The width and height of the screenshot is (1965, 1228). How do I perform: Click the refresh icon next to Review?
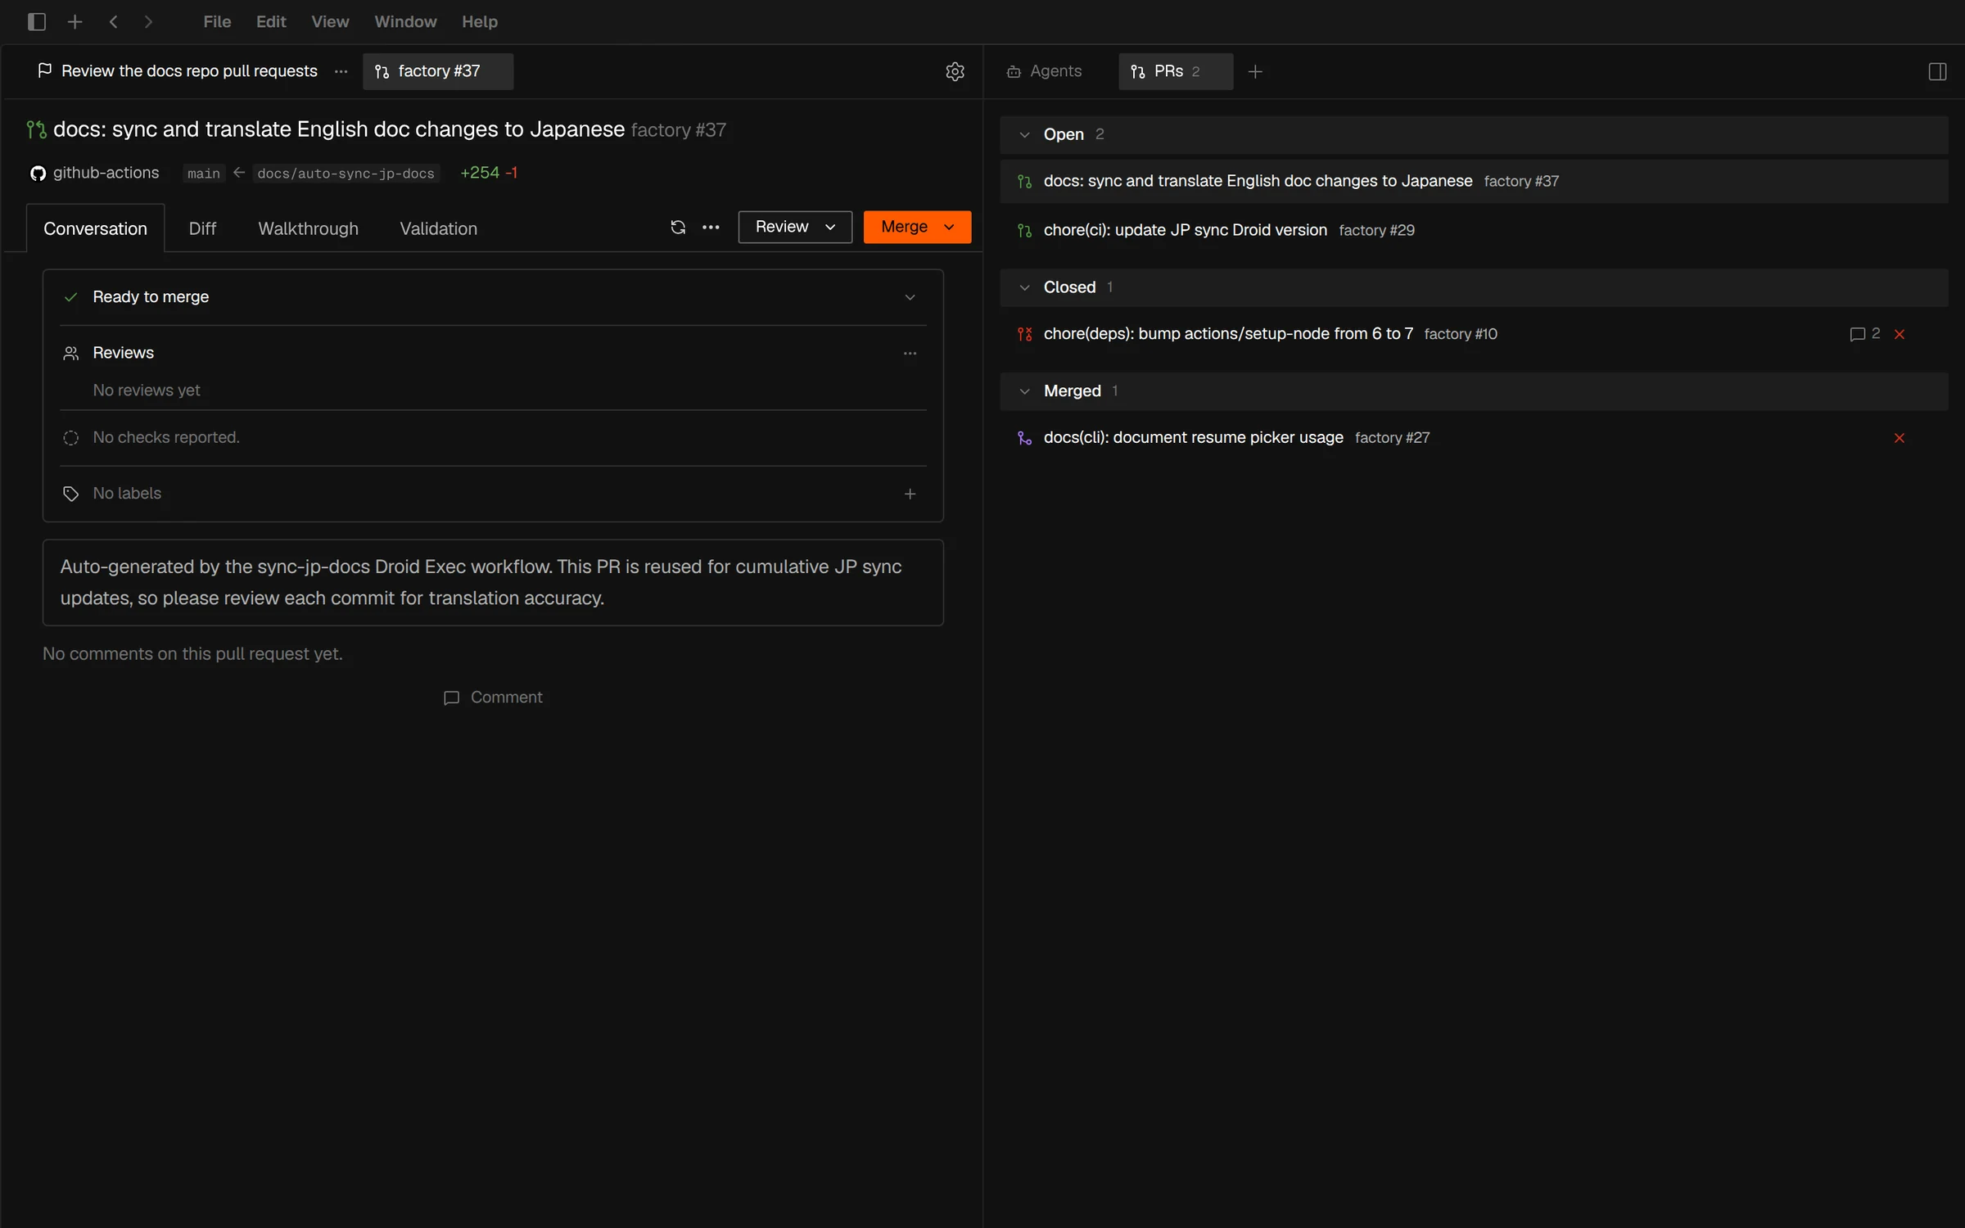[678, 227]
